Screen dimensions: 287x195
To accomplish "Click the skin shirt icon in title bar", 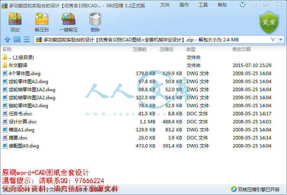I will [243, 5].
